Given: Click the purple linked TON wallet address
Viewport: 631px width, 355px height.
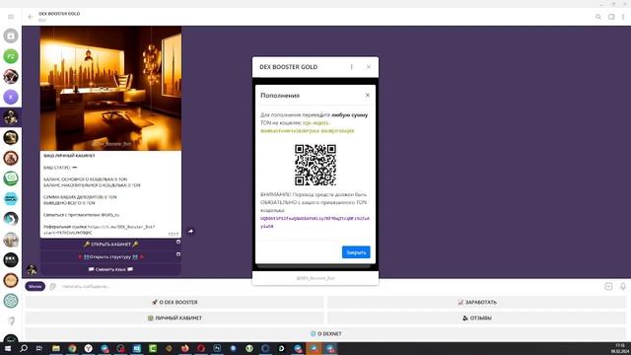Looking at the screenshot, I should pos(315,222).
